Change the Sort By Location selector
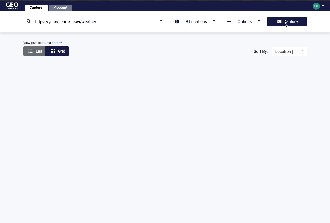 click(x=289, y=51)
